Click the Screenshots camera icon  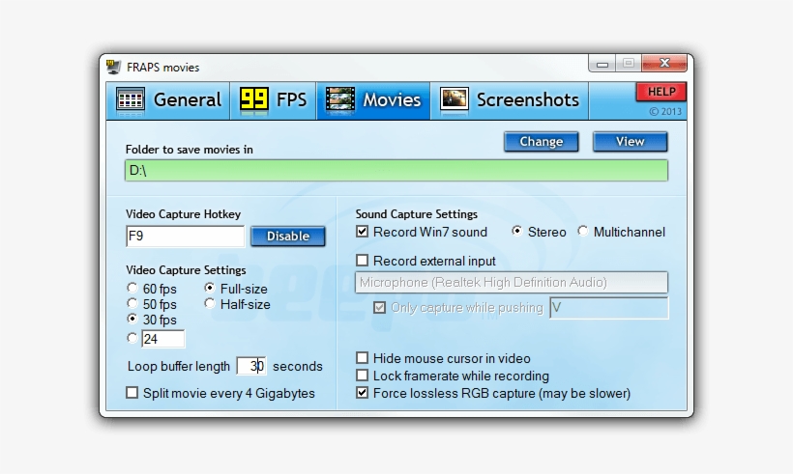point(455,99)
